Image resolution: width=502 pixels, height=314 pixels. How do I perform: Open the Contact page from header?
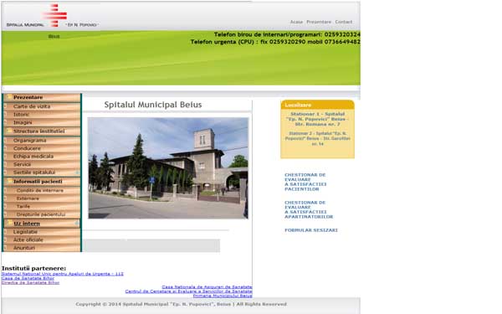click(344, 22)
